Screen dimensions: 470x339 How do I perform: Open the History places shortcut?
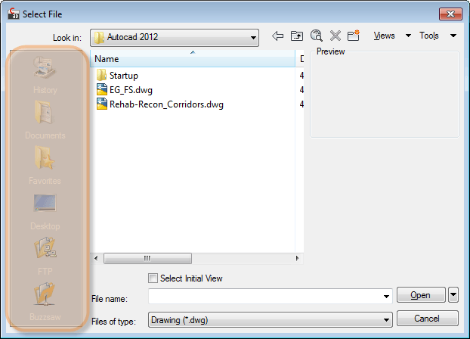pyautogui.click(x=45, y=74)
